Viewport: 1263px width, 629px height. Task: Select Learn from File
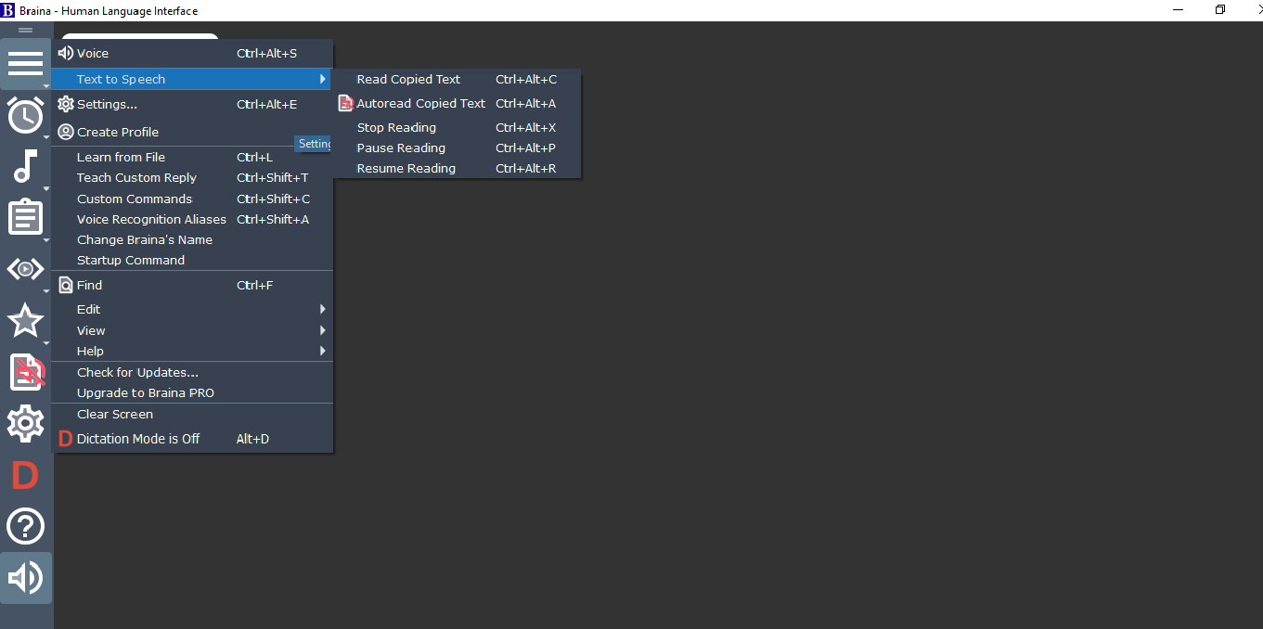click(x=192, y=157)
